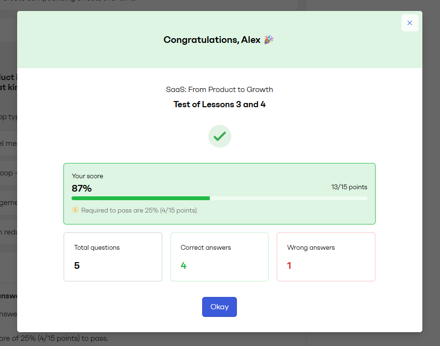The height and width of the screenshot is (346, 440).
Task: Click the total questions count 5
Action: (x=77, y=265)
